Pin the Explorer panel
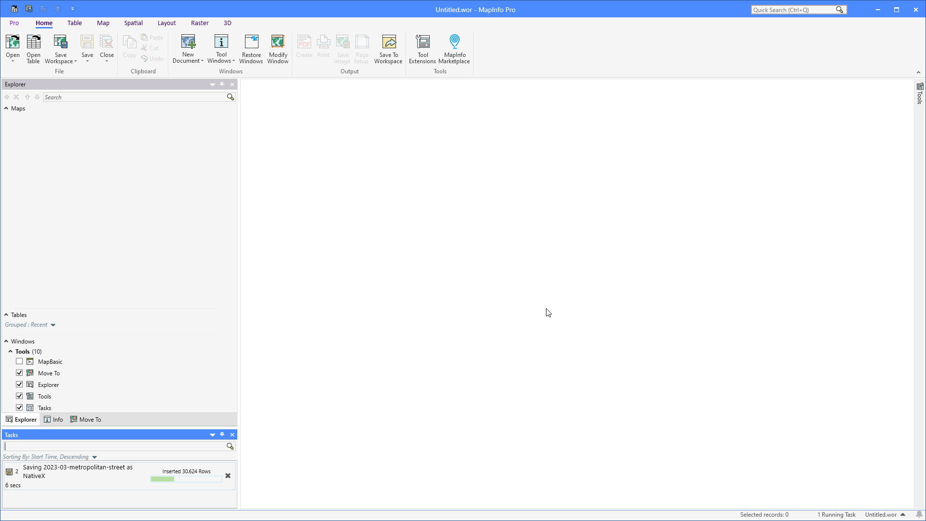Image resolution: width=926 pixels, height=521 pixels. pyautogui.click(x=222, y=84)
